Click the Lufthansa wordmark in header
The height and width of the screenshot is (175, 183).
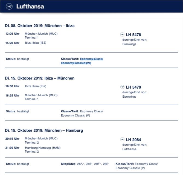click(30, 7)
